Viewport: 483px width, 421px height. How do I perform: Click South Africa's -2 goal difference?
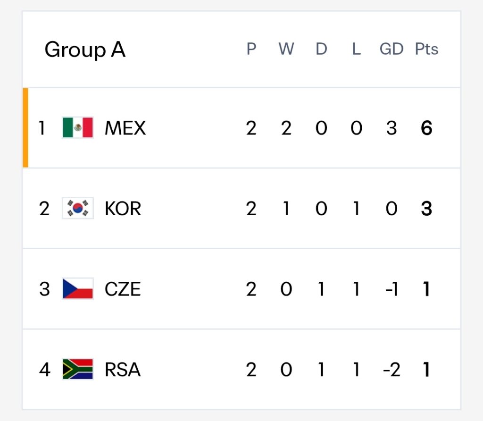[391, 370]
